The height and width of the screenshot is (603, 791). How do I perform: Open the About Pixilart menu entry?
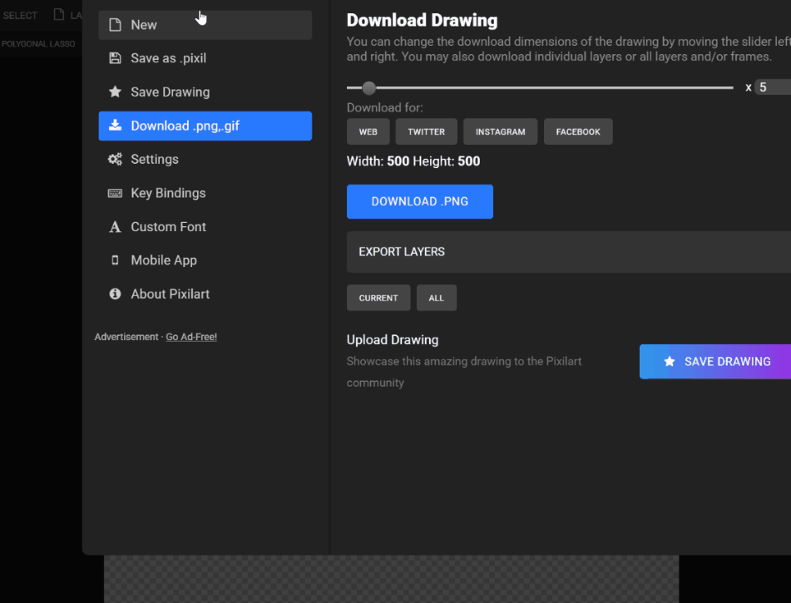[205, 294]
